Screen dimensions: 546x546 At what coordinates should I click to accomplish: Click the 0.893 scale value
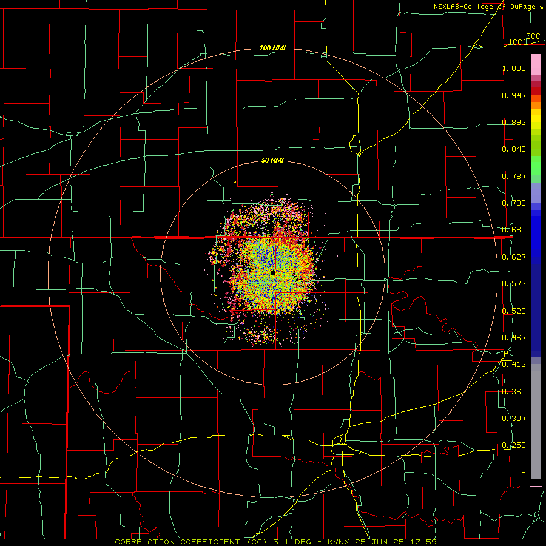[x=514, y=122]
